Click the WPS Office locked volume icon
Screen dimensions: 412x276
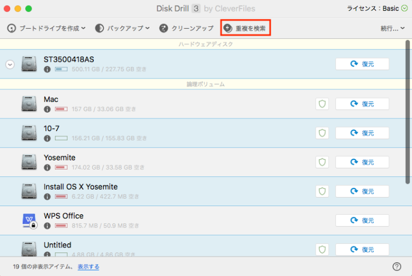coord(30,221)
